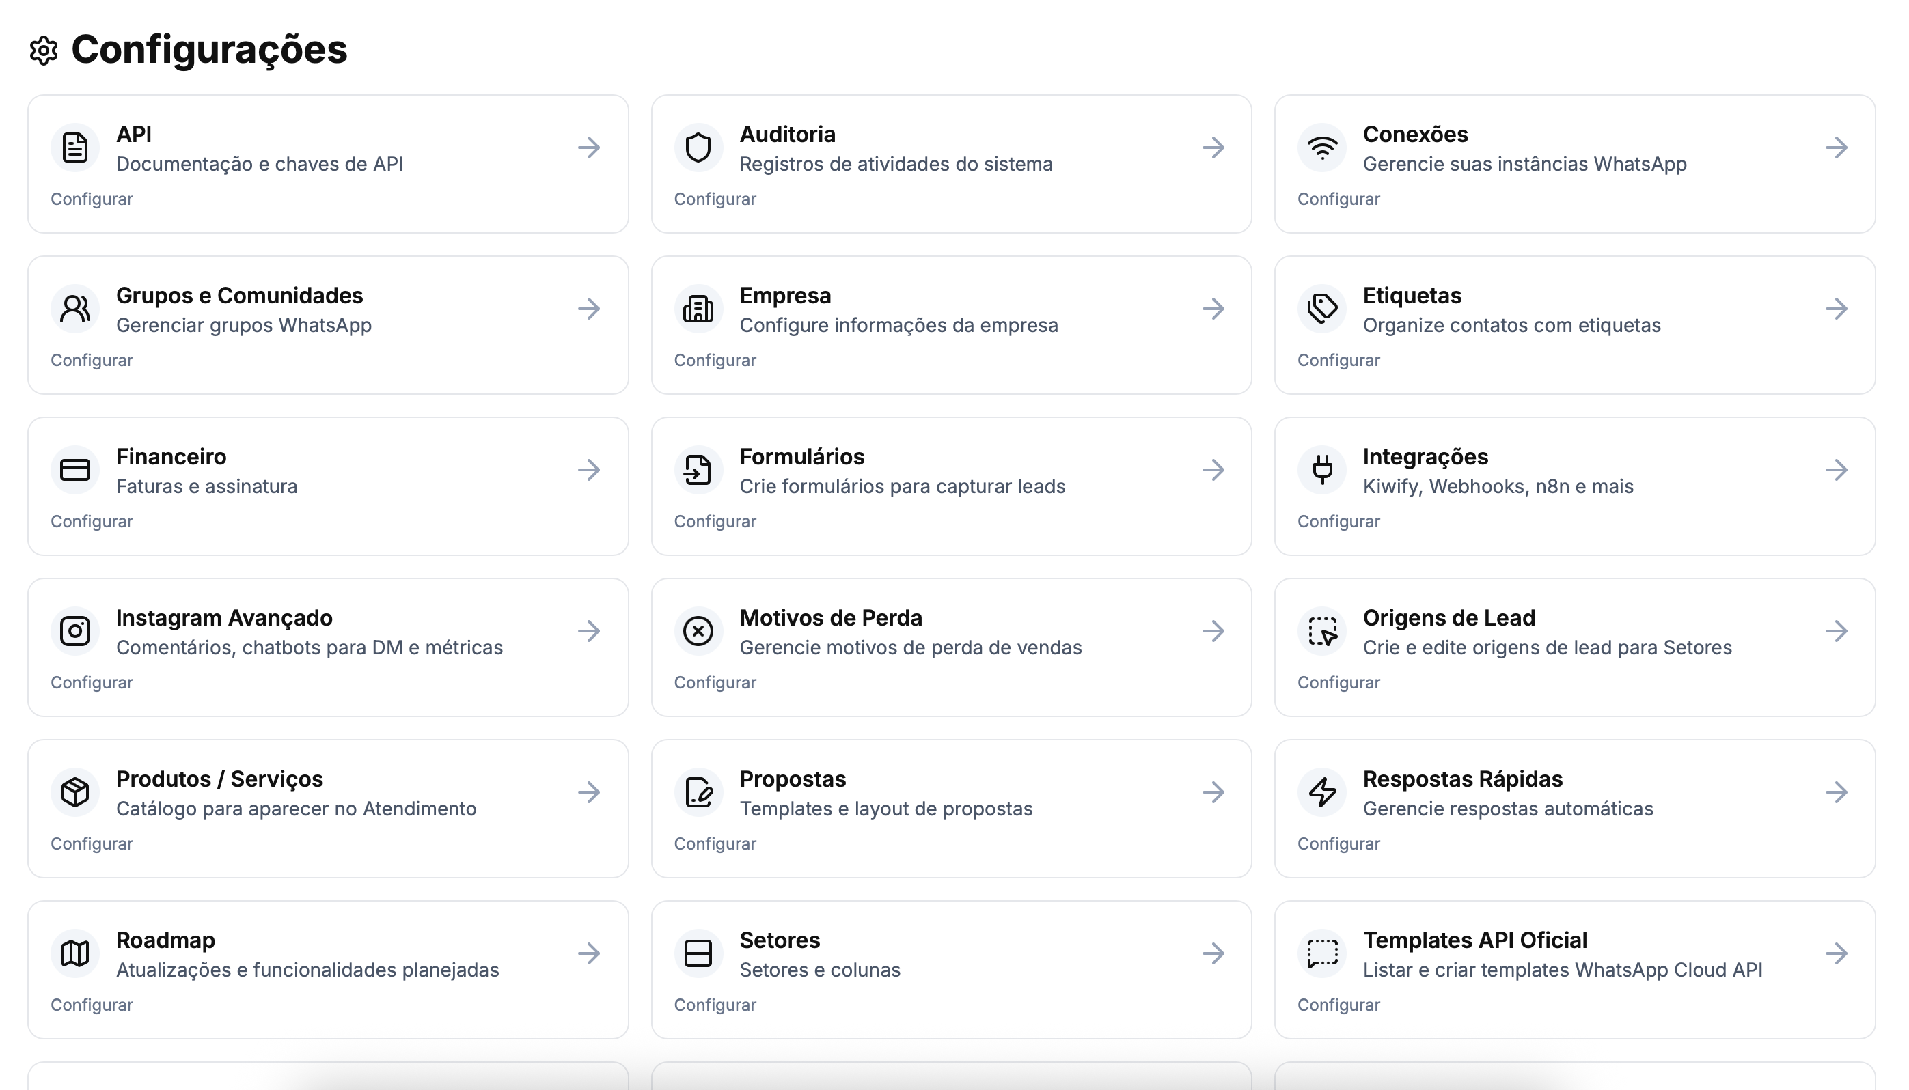Open the Setores settings card

tap(951, 970)
